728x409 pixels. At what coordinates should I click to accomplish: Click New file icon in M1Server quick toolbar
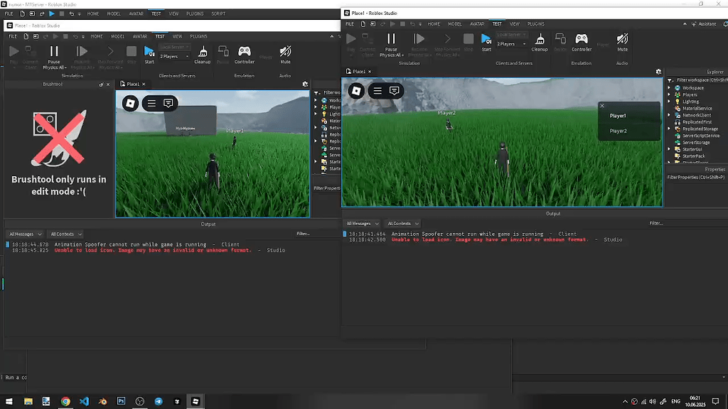[22, 14]
